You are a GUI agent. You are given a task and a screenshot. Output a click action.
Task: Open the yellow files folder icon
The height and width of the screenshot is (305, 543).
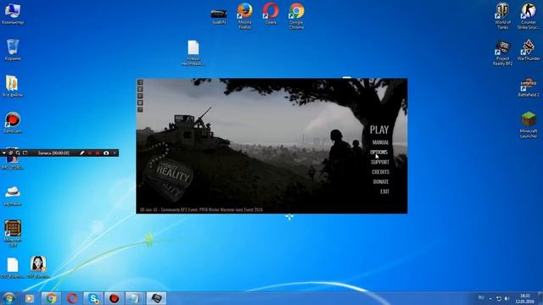[x=13, y=86]
